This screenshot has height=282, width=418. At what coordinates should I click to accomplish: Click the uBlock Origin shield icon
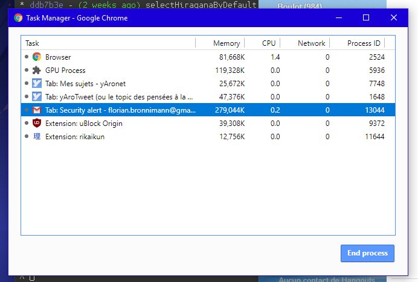[x=36, y=124]
